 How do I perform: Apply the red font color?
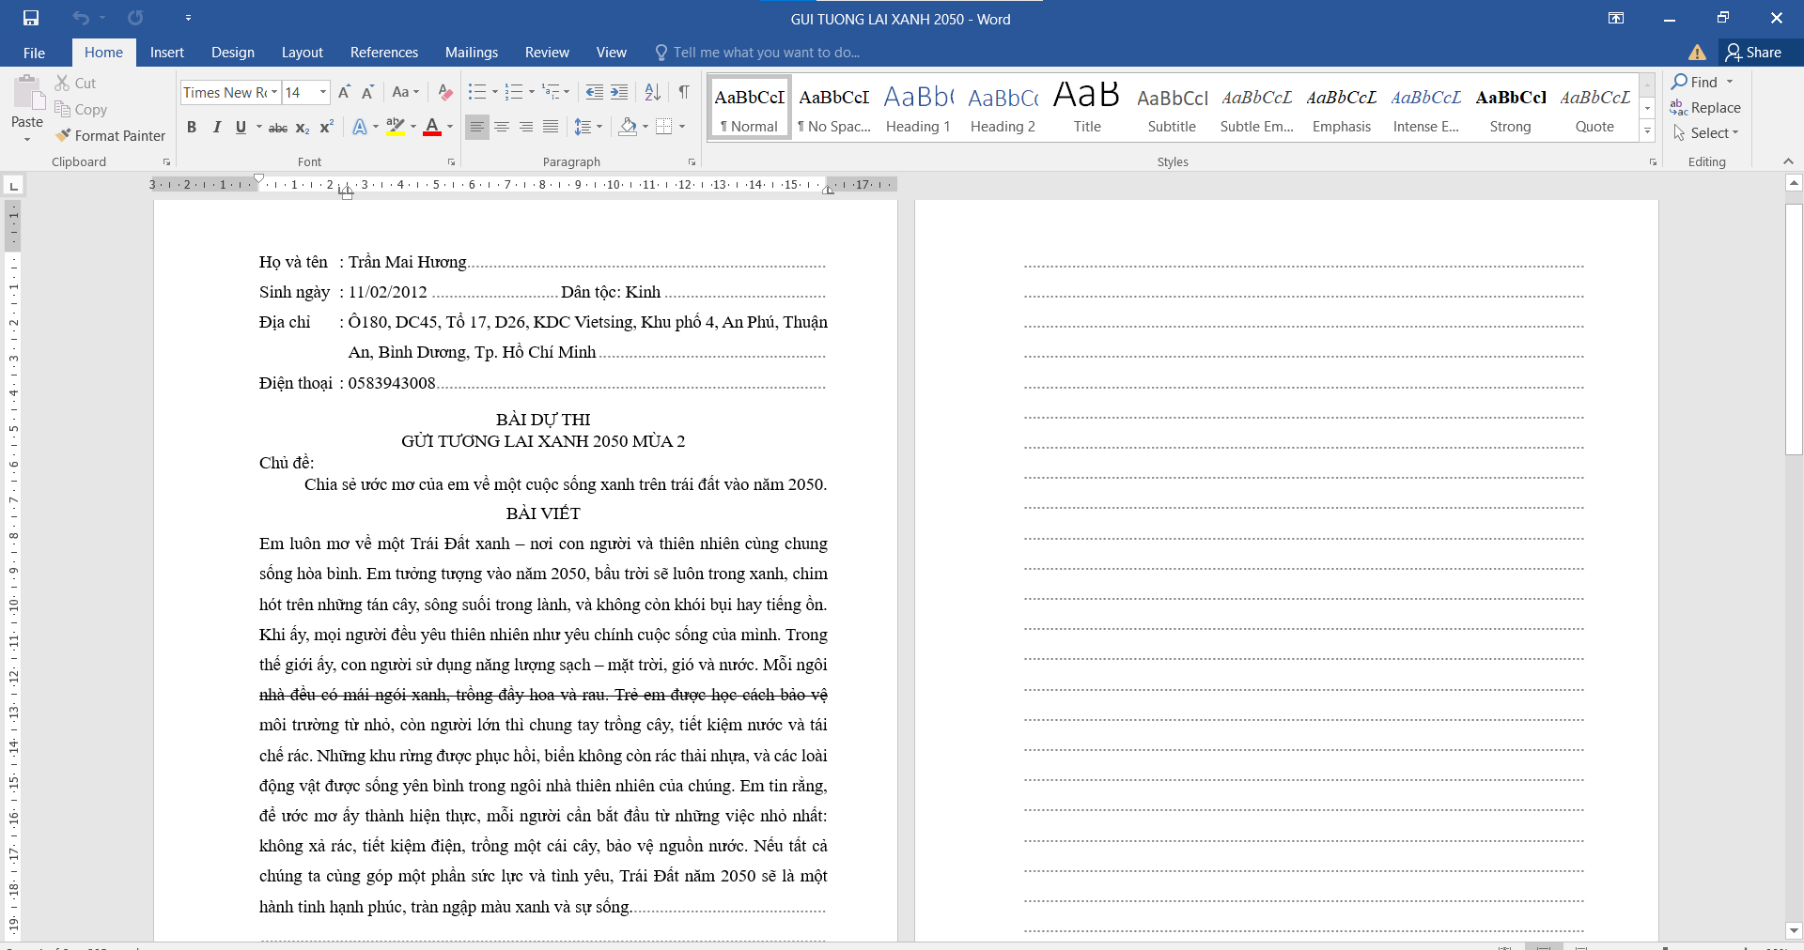click(x=432, y=127)
